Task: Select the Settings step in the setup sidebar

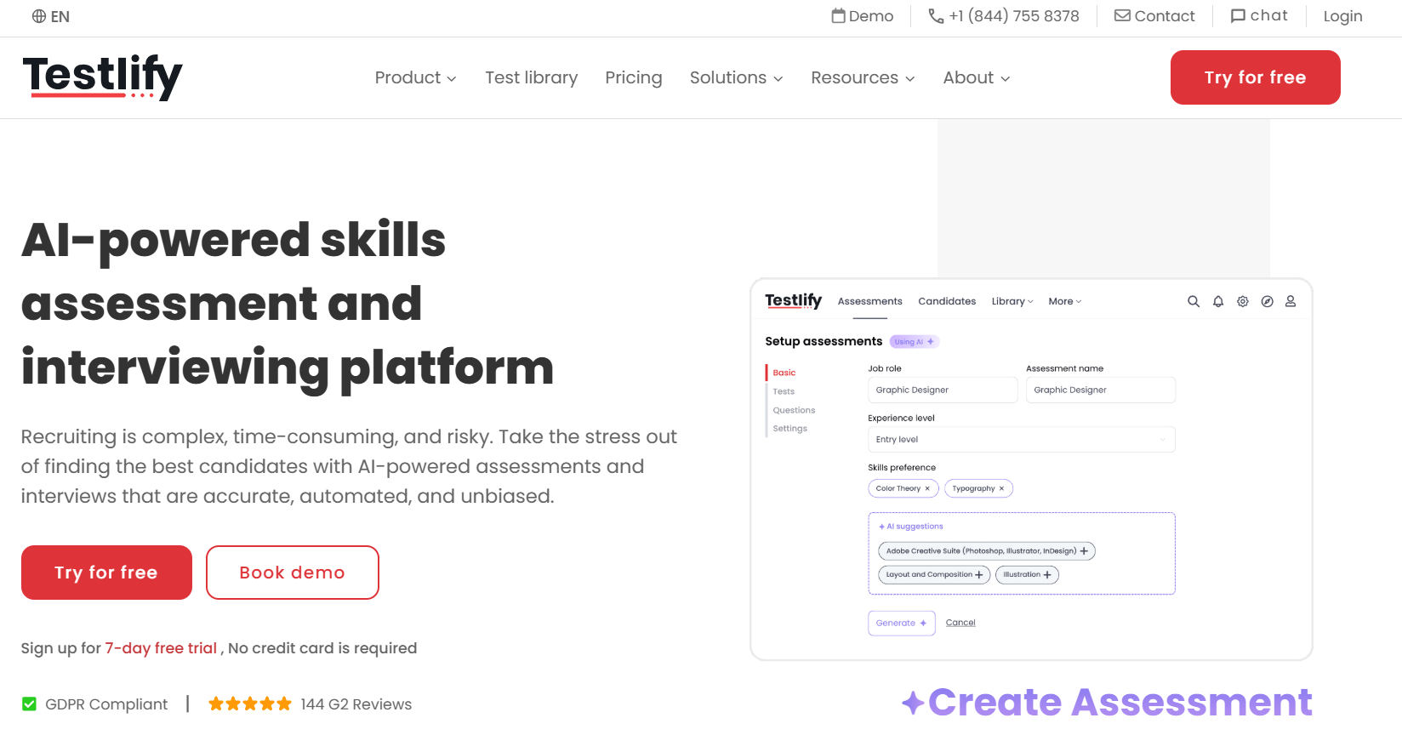Action: point(790,429)
